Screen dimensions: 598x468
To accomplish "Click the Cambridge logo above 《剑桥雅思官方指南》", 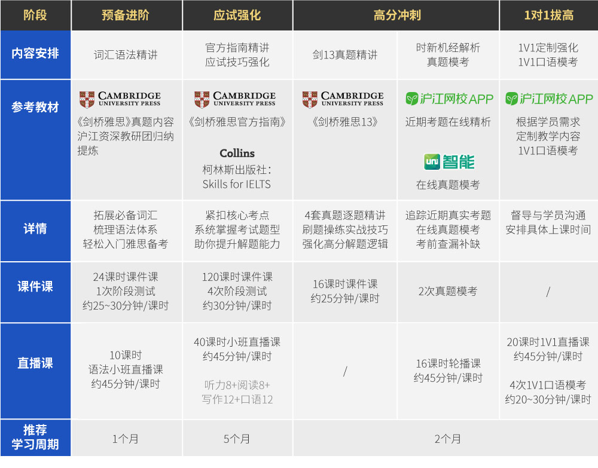I will pyautogui.click(x=235, y=99).
